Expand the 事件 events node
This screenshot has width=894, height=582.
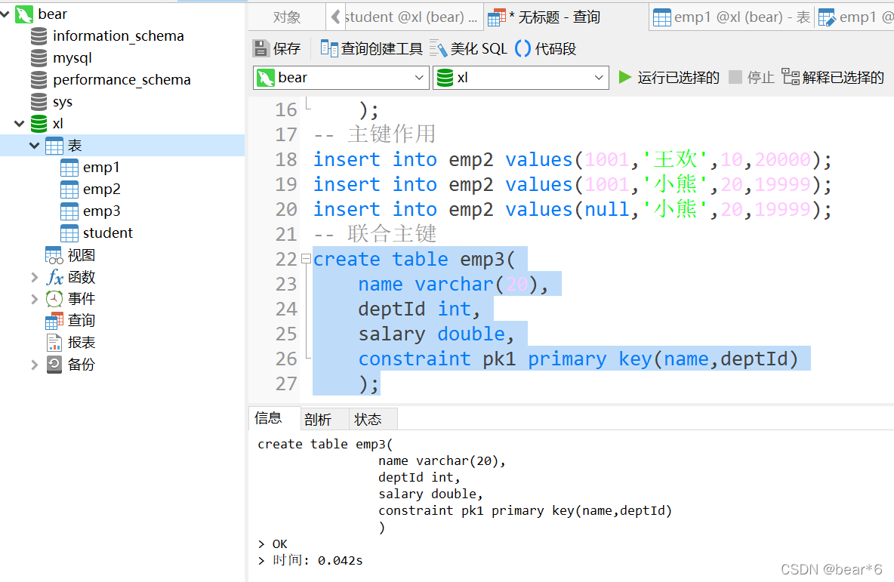[x=34, y=299]
